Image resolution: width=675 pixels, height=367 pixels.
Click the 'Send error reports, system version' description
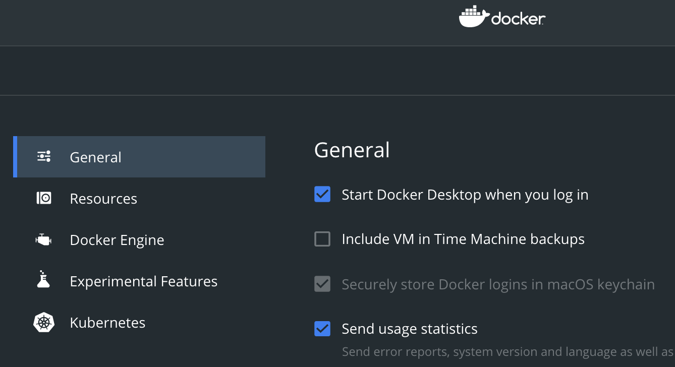[x=508, y=351]
